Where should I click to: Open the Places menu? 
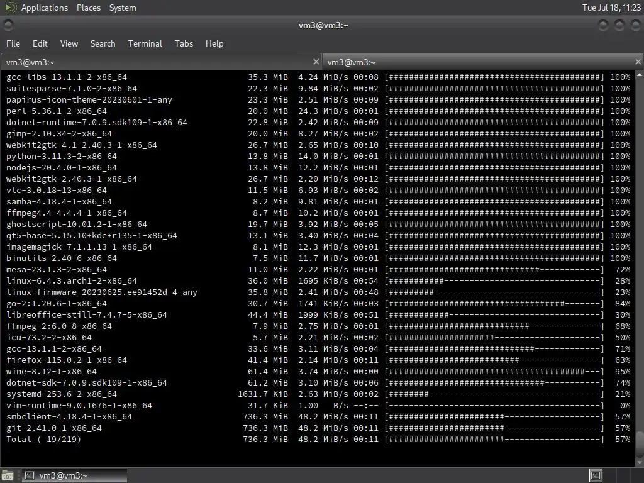click(x=88, y=8)
